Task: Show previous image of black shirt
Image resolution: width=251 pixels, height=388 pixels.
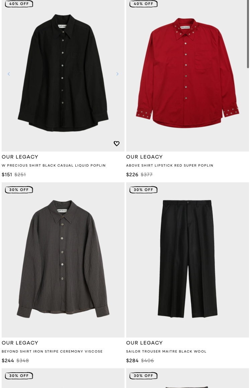Action: (9, 74)
